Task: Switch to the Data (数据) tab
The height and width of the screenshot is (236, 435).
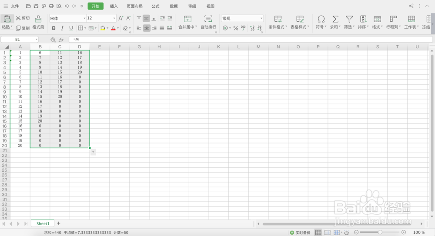Action: 174,6
